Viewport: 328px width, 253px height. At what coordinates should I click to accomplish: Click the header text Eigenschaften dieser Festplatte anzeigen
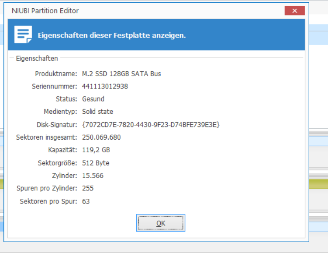click(112, 35)
